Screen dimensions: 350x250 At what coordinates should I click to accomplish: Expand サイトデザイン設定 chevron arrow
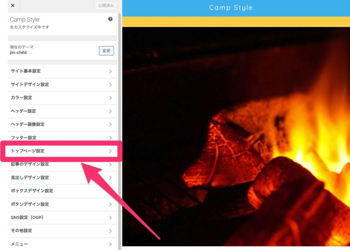pyautogui.click(x=110, y=85)
